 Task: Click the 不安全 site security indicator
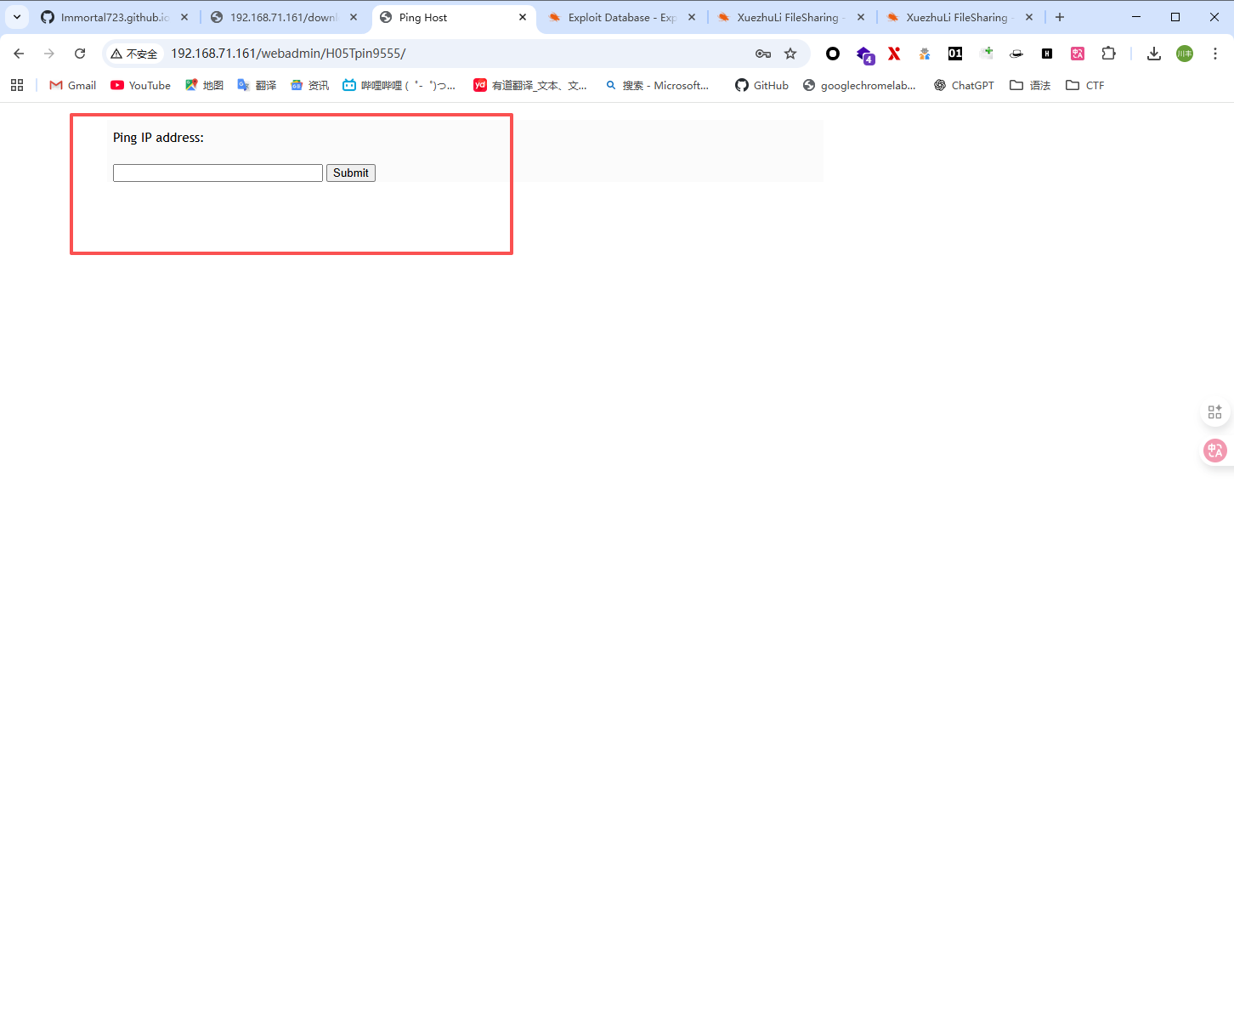(x=134, y=54)
